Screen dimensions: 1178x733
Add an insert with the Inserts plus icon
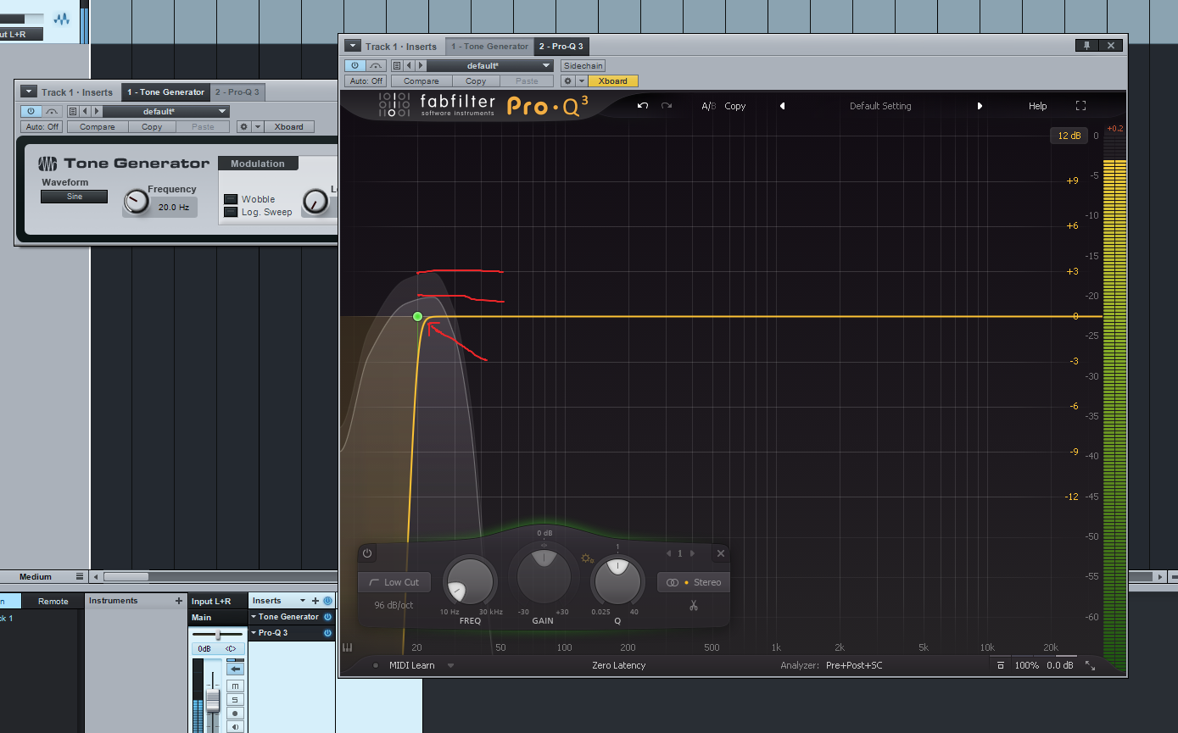pos(315,601)
